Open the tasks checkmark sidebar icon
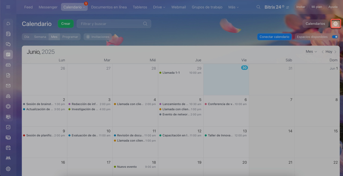This screenshot has width=343, height=176. coord(8,127)
